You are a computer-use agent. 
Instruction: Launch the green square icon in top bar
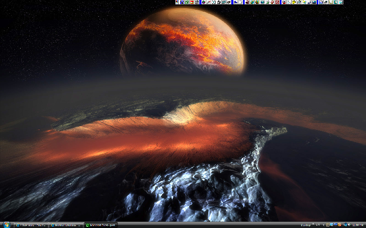[x=187, y=2]
